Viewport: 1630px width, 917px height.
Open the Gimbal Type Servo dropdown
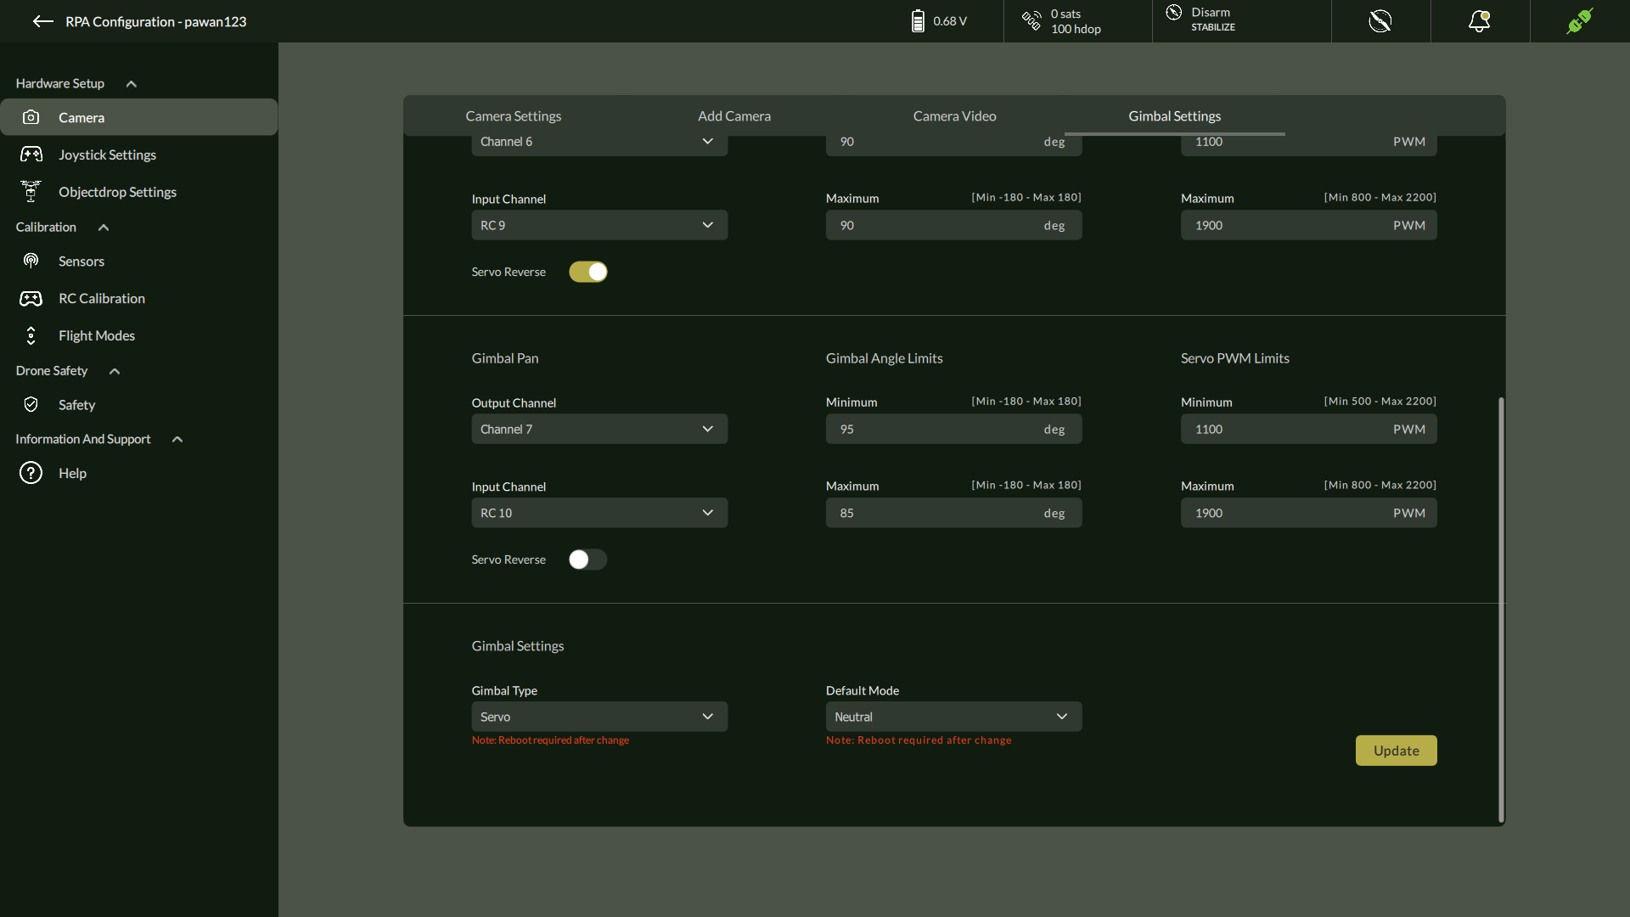point(599,717)
